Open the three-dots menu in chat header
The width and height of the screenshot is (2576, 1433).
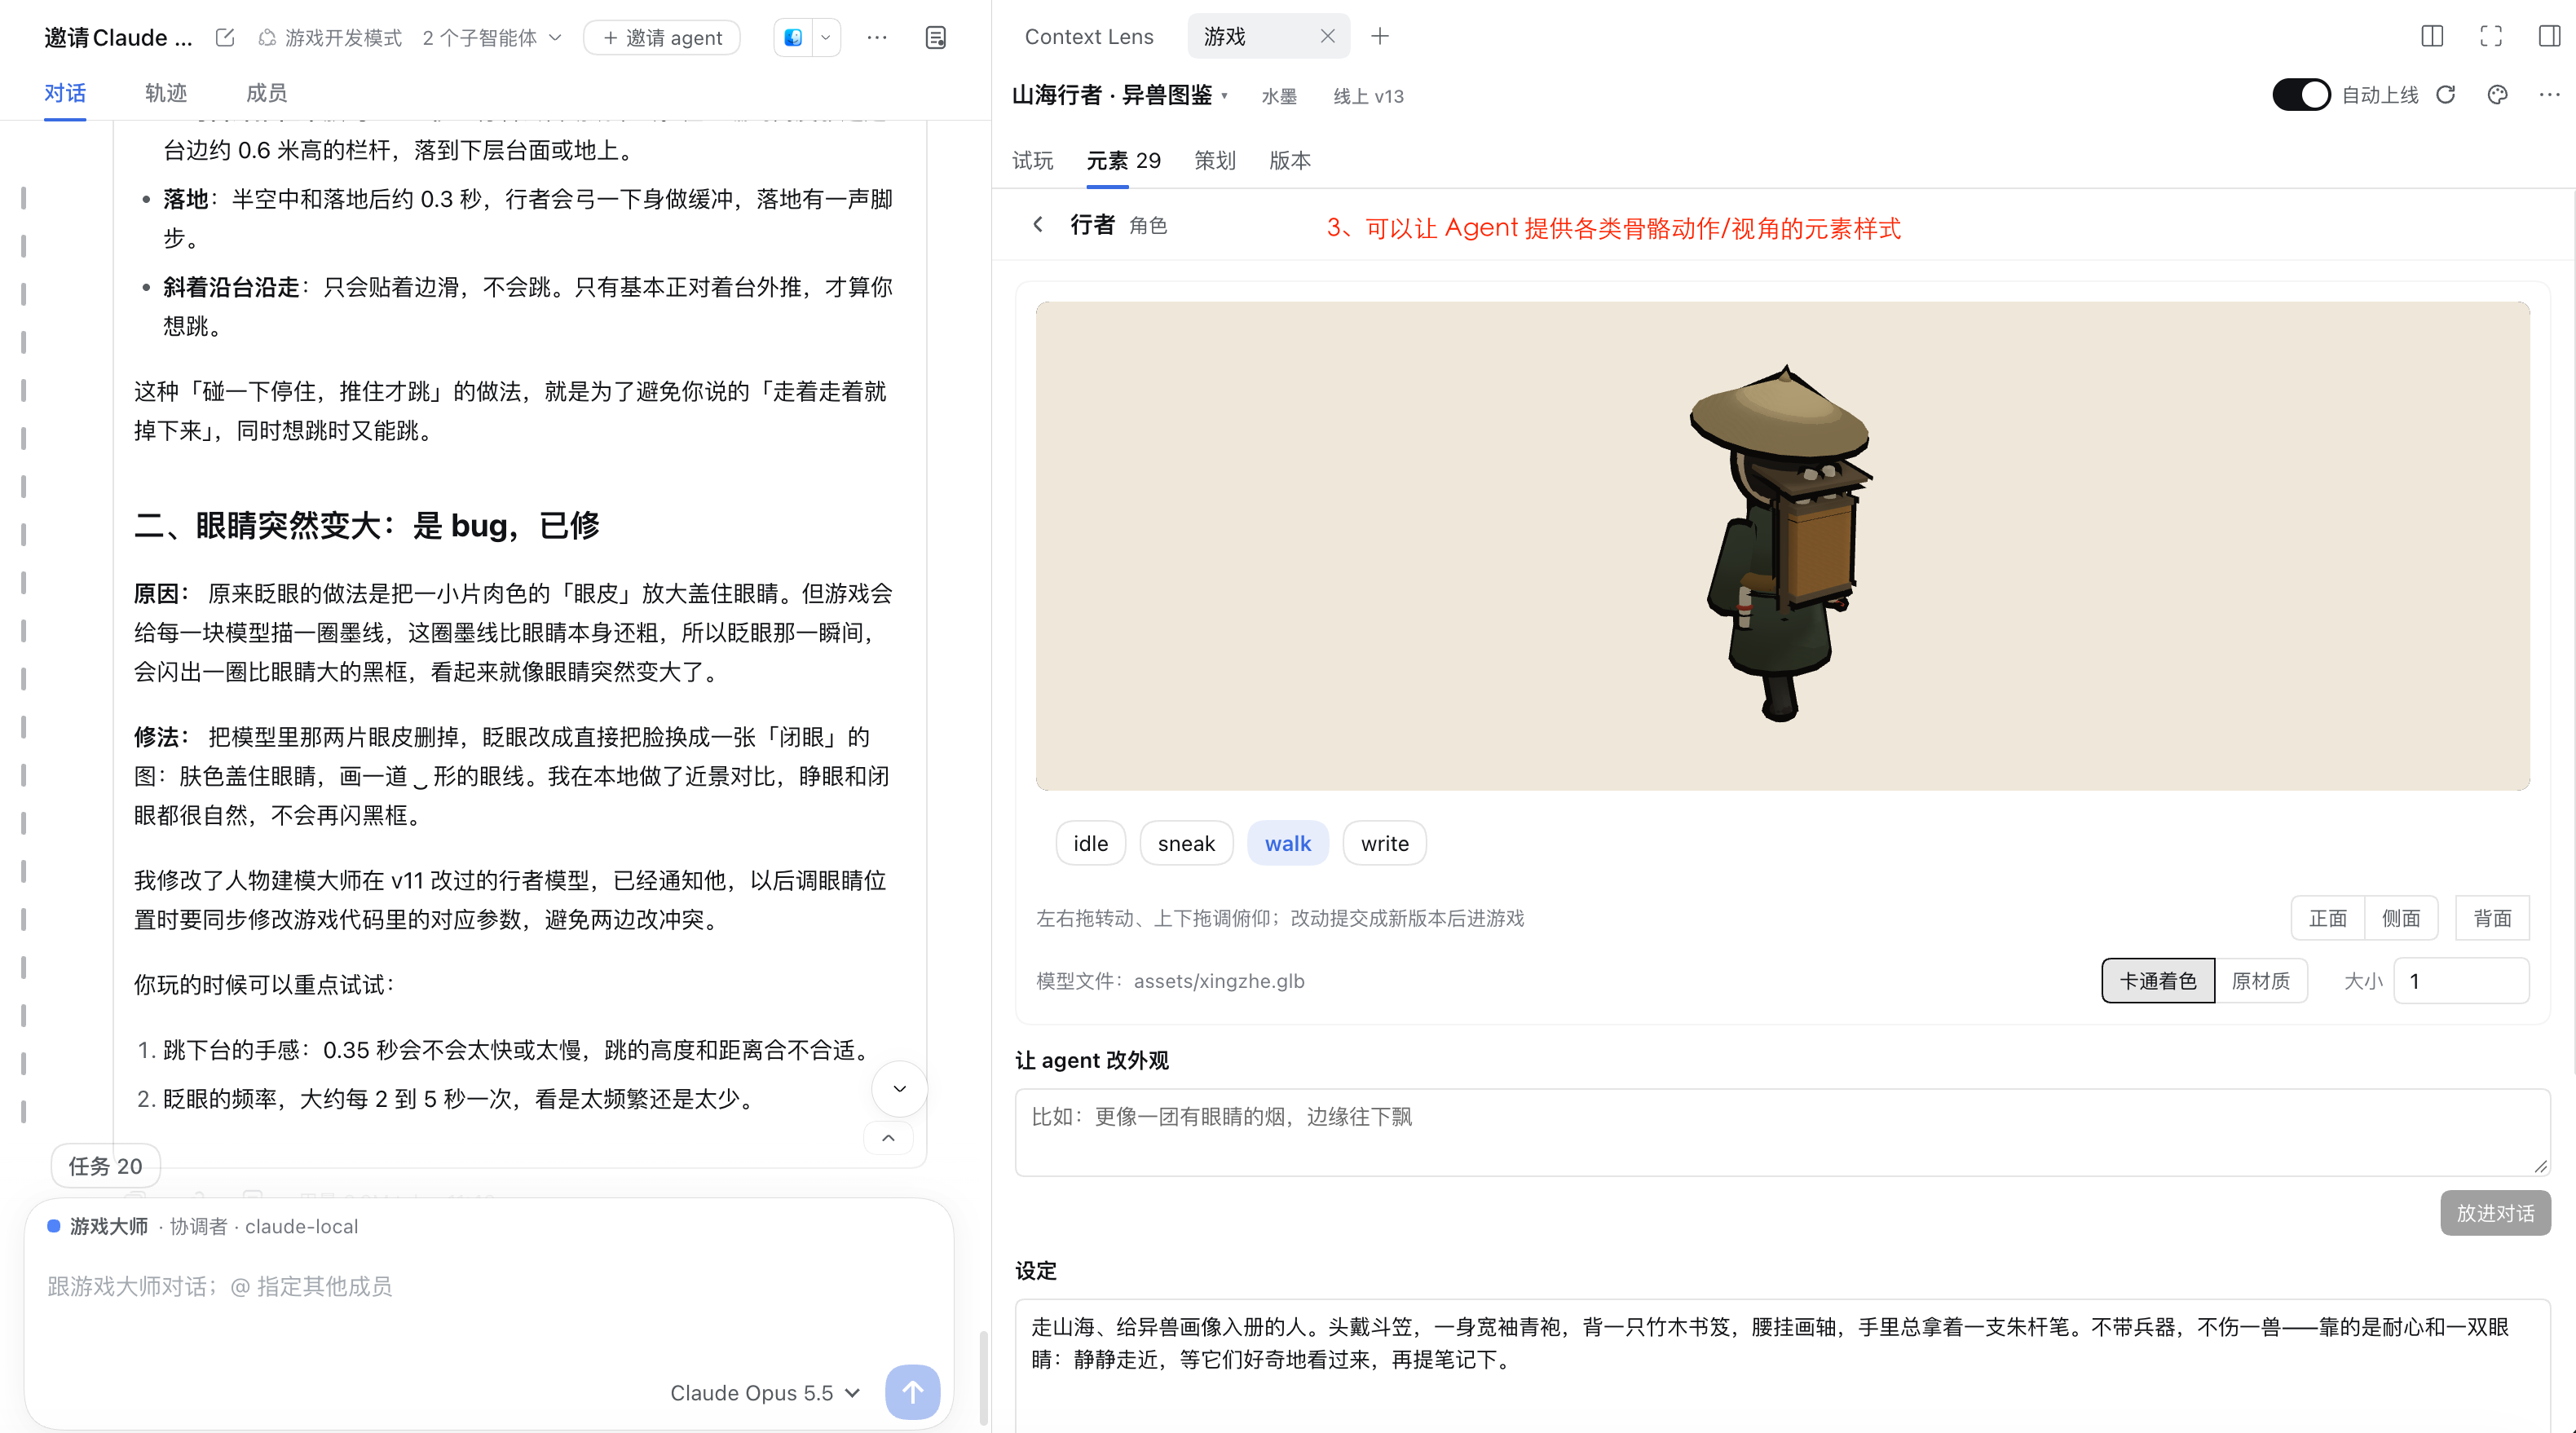pos(877,37)
